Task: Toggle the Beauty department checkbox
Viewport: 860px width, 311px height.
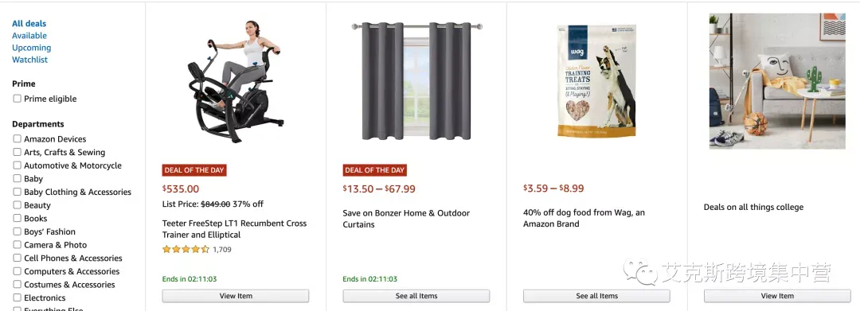Action: coord(17,204)
